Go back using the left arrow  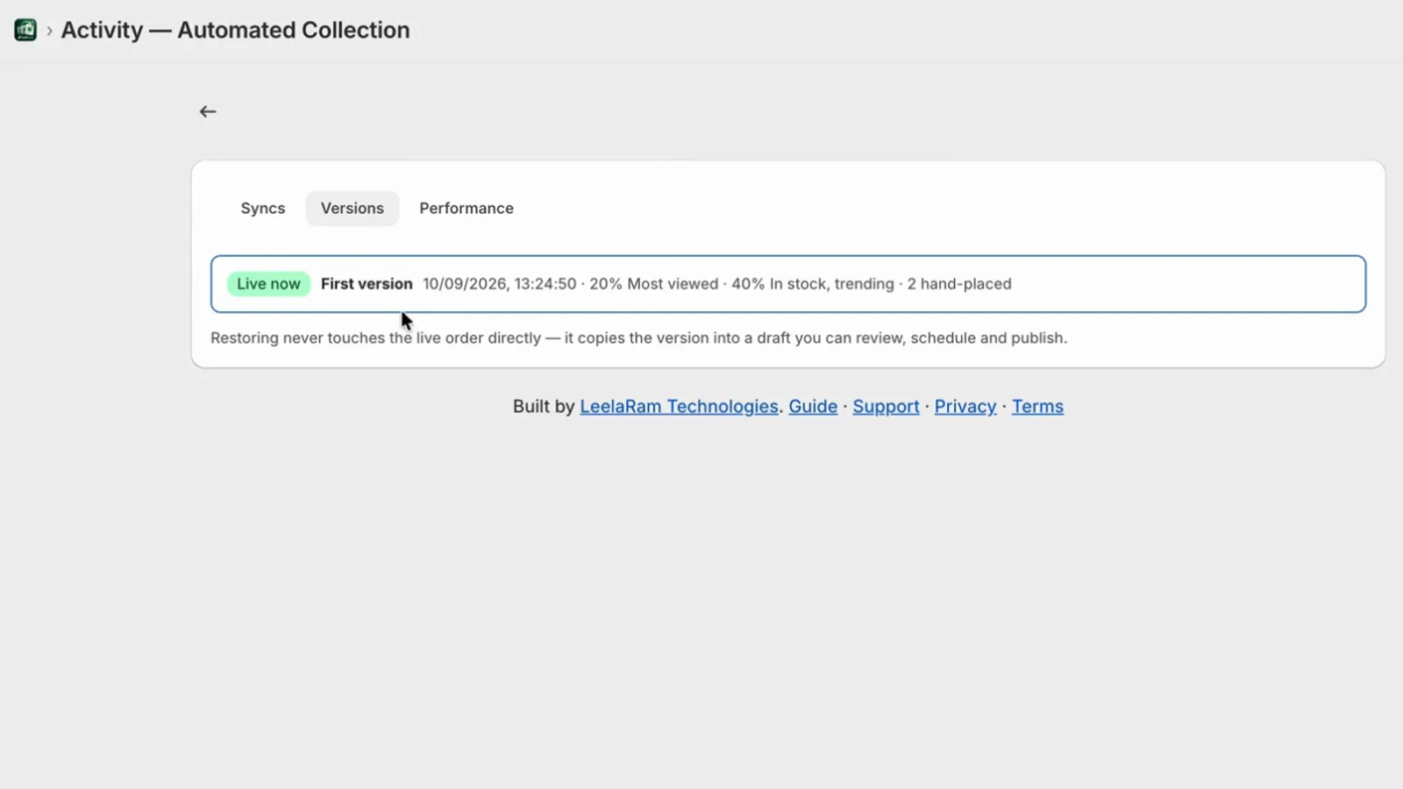[208, 111]
